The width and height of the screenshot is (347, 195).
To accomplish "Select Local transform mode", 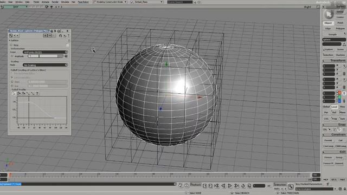I will click(334, 107).
